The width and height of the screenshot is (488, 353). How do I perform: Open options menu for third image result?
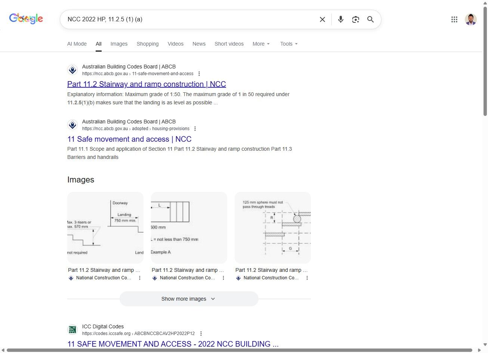point(307,278)
